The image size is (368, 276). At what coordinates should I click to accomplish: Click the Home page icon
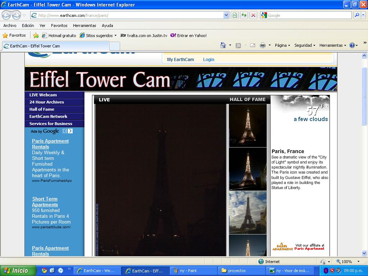tap(223, 45)
